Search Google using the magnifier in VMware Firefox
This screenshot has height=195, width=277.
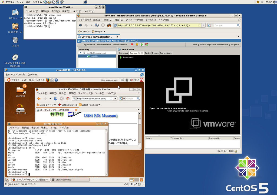[x=238, y=25]
